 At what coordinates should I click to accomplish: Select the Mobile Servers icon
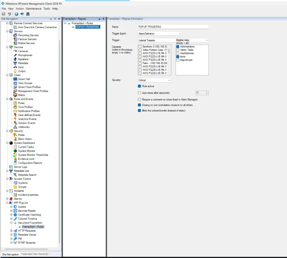pyautogui.click(x=15, y=43)
